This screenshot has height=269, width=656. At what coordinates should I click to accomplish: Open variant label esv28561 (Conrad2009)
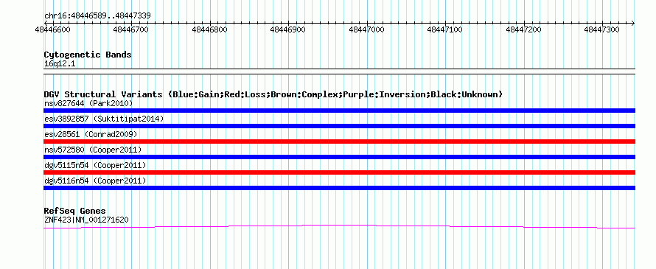[91, 134]
